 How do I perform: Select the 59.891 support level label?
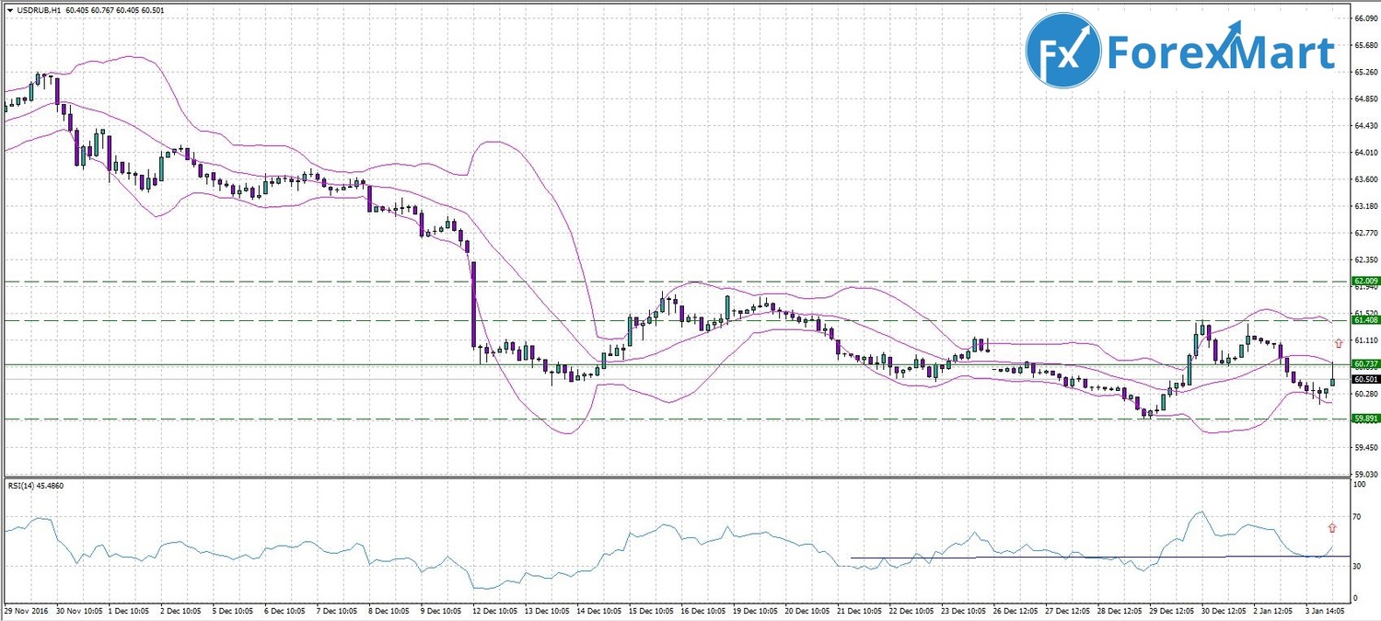1364,418
